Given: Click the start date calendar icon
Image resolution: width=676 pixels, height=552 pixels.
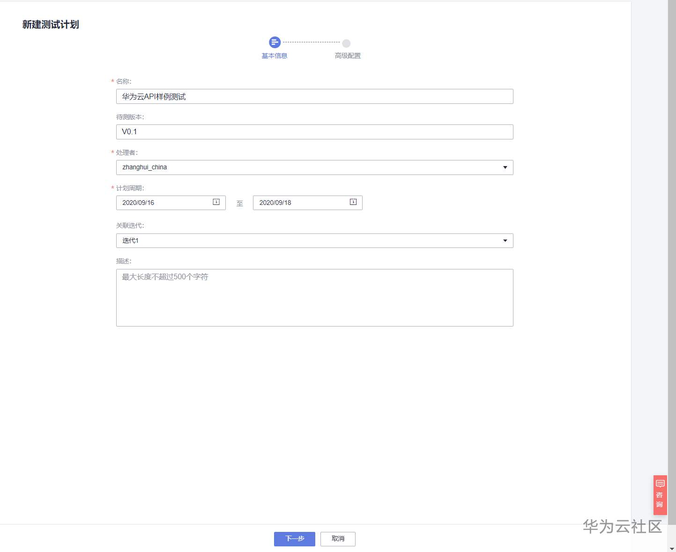Looking at the screenshot, I should (216, 202).
